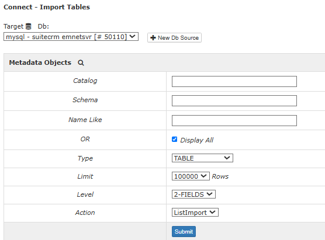Image resolution: width=325 pixels, height=240 pixels.
Task: Click into the Schema input field
Action: 234,100
